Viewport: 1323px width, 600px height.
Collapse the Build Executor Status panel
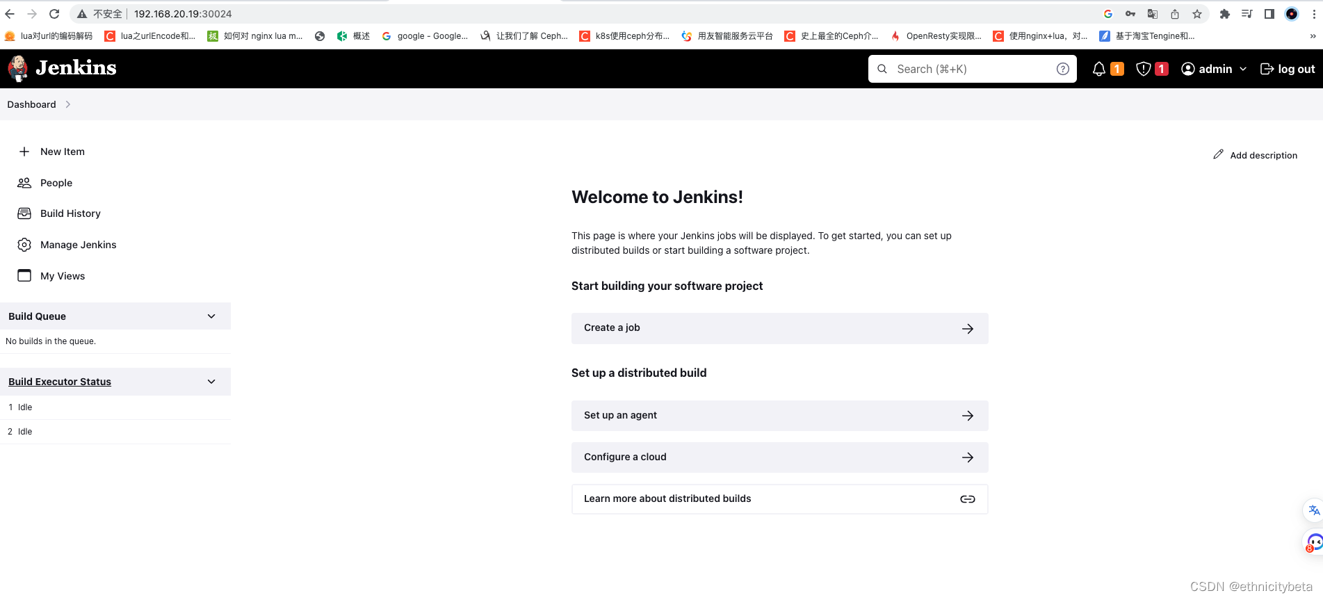tap(211, 382)
